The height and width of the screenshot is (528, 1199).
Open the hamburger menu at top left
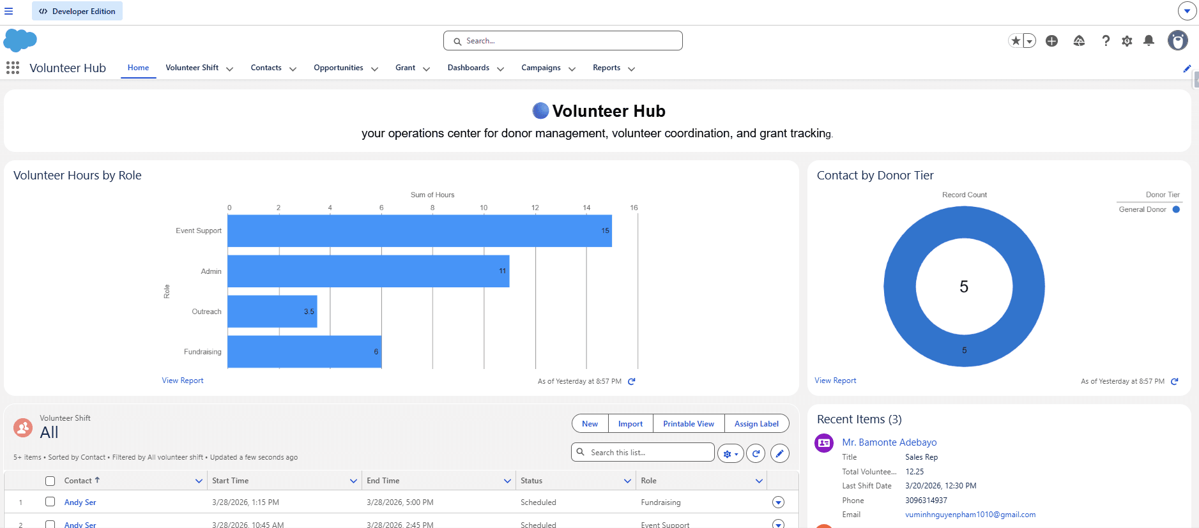pyautogui.click(x=9, y=11)
